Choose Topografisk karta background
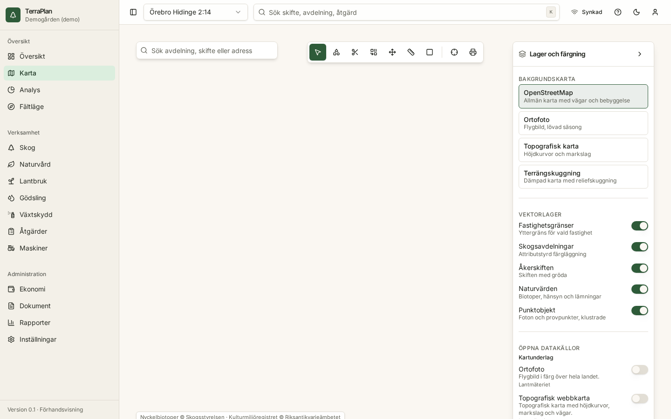Viewport: 671px width, 419px height. tap(583, 150)
